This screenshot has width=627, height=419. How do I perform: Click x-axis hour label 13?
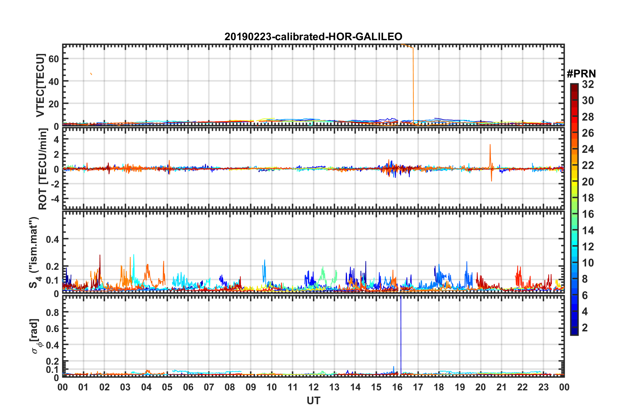[334, 387]
